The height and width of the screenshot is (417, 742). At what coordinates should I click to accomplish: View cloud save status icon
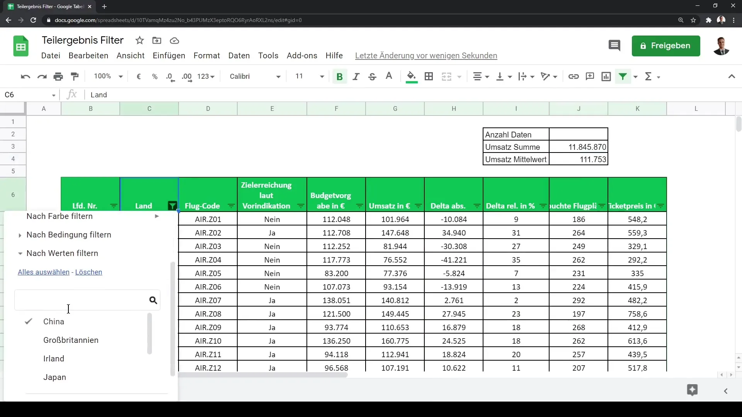tap(174, 41)
